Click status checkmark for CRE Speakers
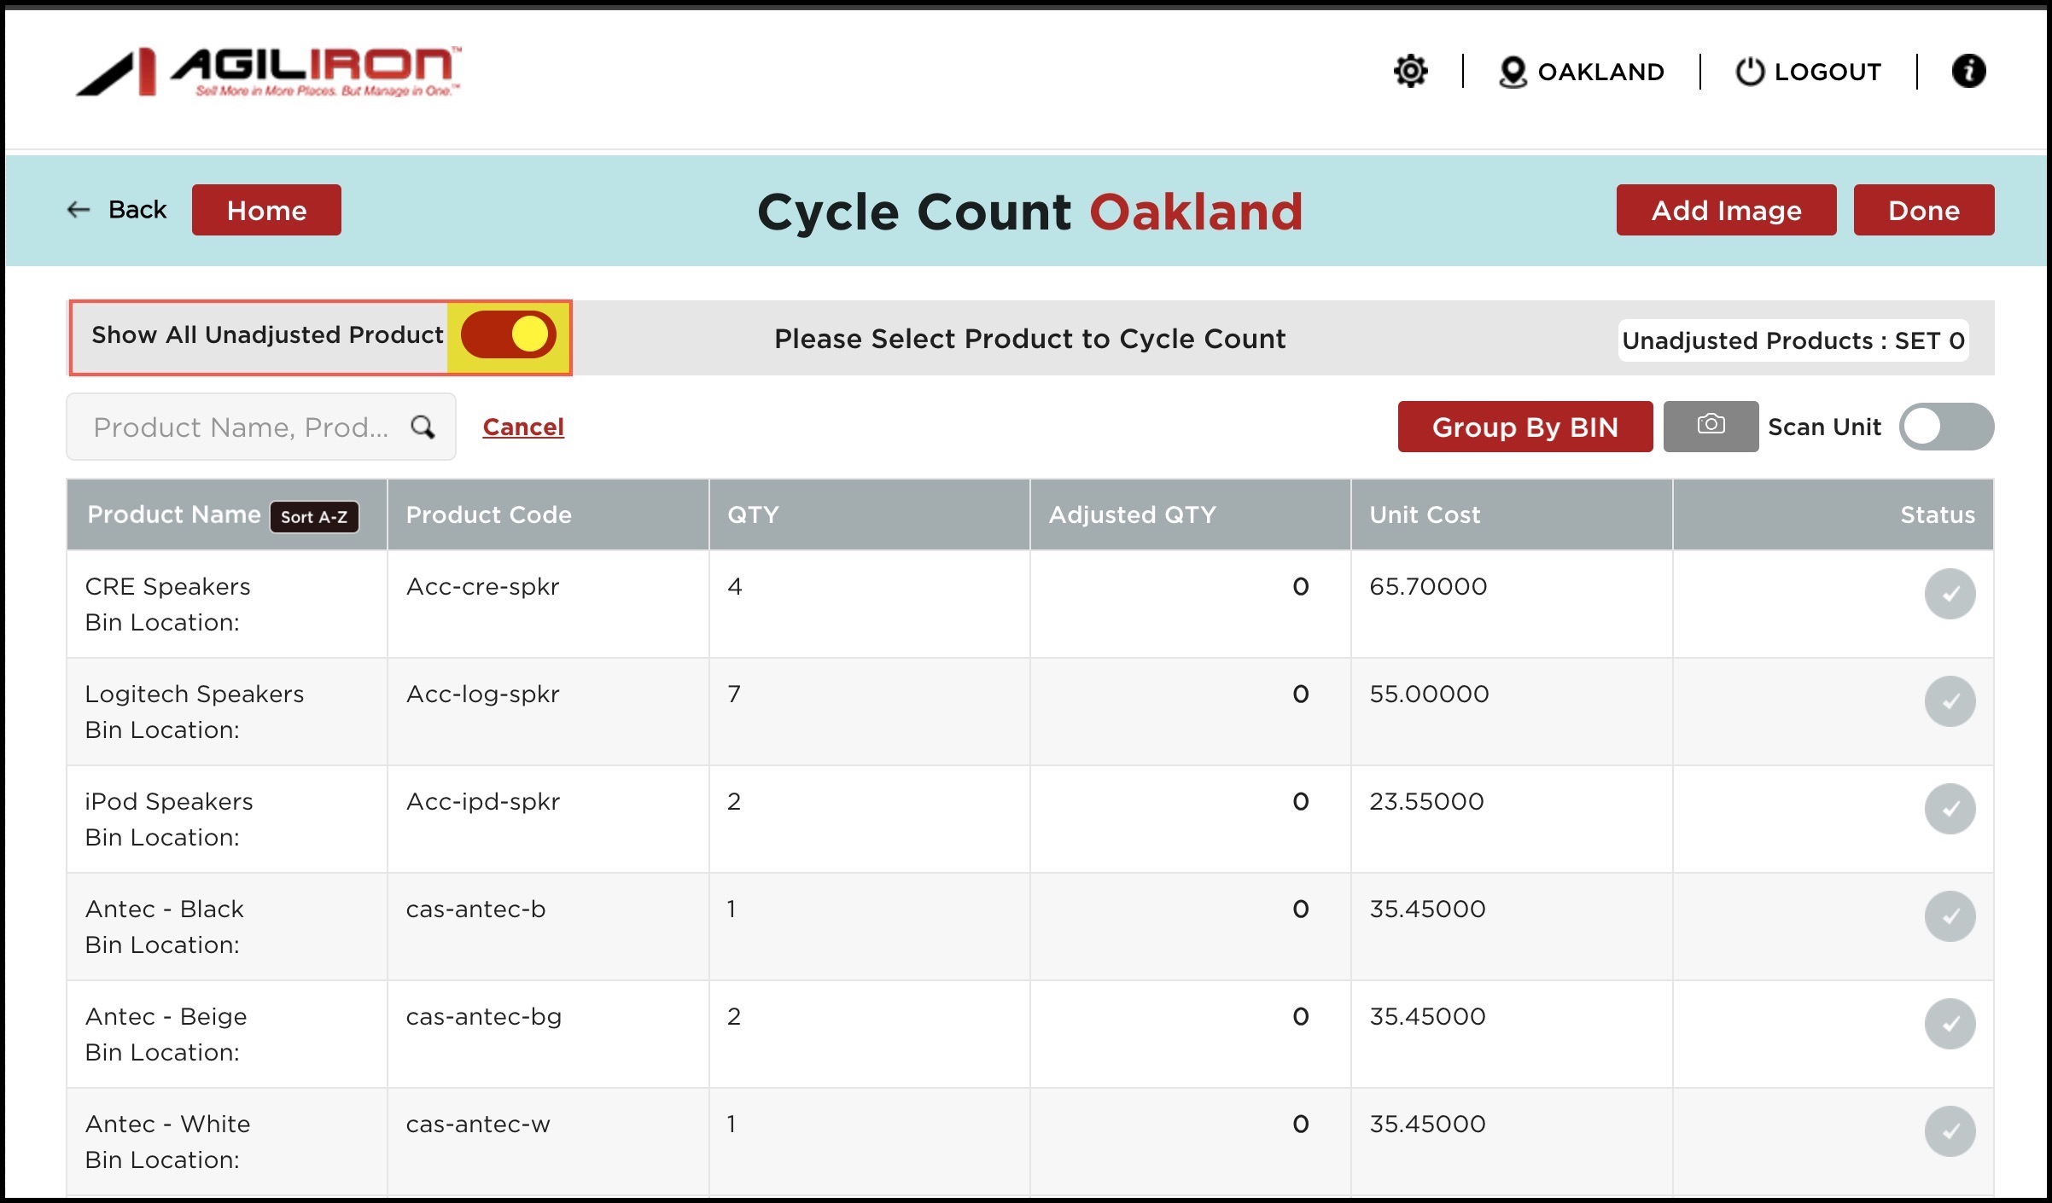The height and width of the screenshot is (1203, 2052). (x=1949, y=594)
